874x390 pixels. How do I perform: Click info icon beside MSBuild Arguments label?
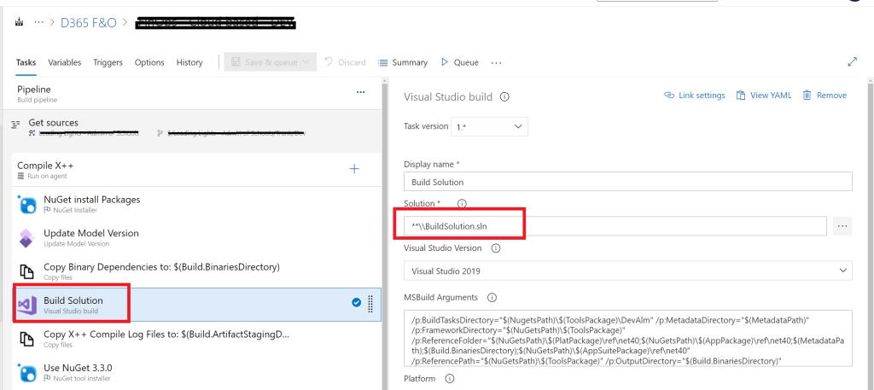492,297
